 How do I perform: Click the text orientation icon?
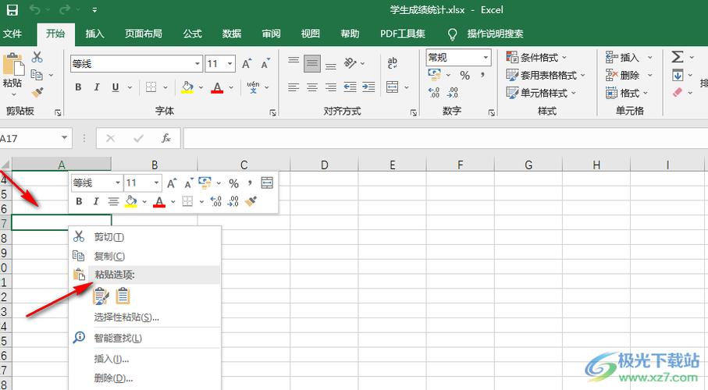click(350, 62)
